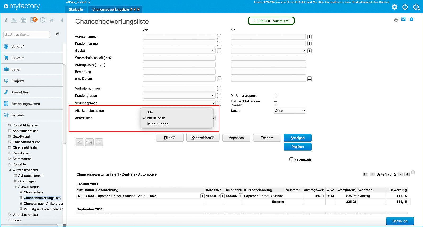Close the Chancenbewertungsliste tab with the x

click(x=138, y=10)
